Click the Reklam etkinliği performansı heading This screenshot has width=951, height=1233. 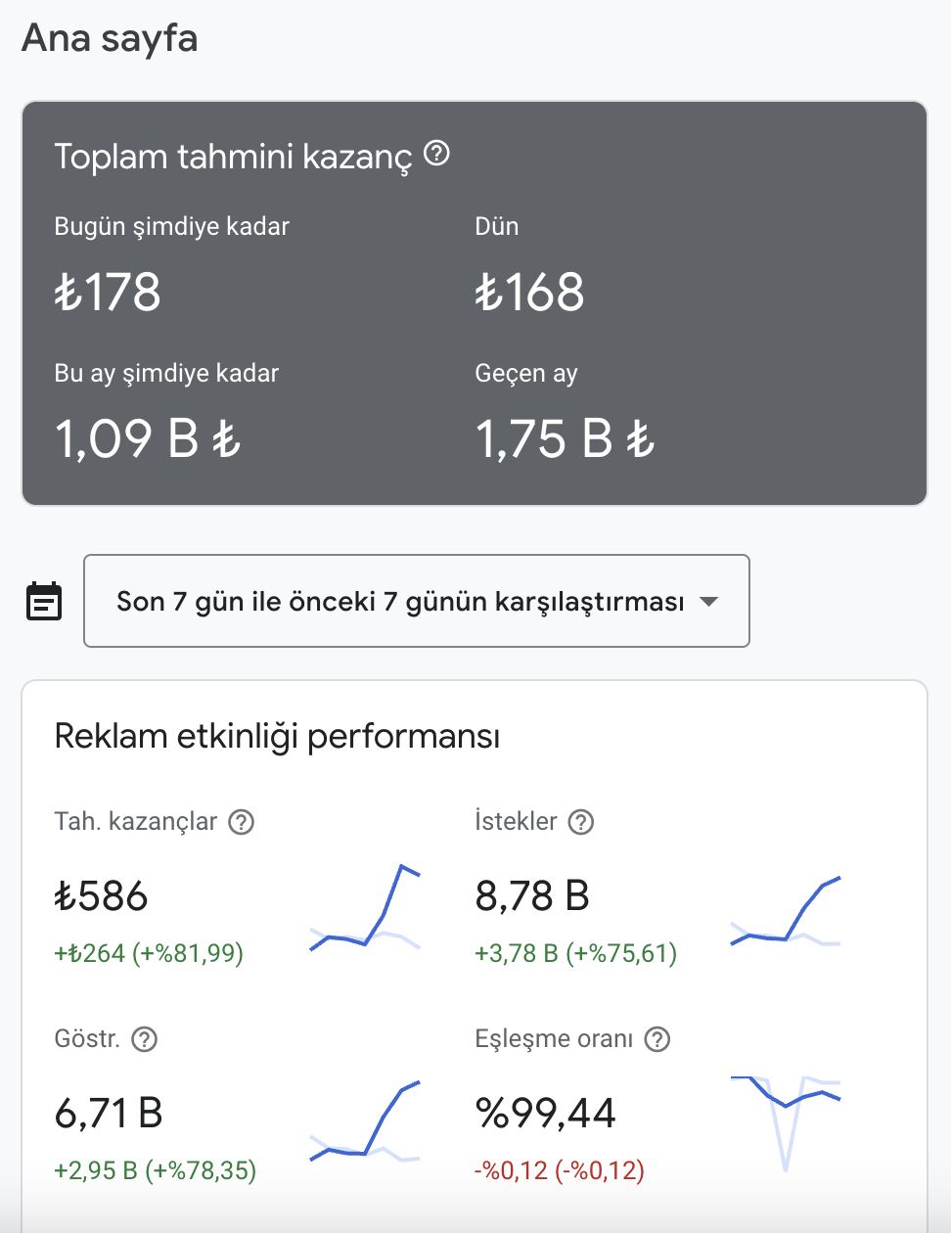(277, 736)
